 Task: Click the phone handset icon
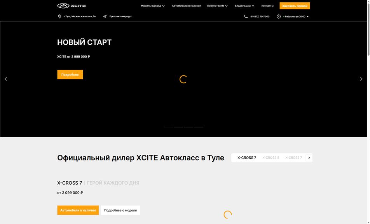coord(246,16)
